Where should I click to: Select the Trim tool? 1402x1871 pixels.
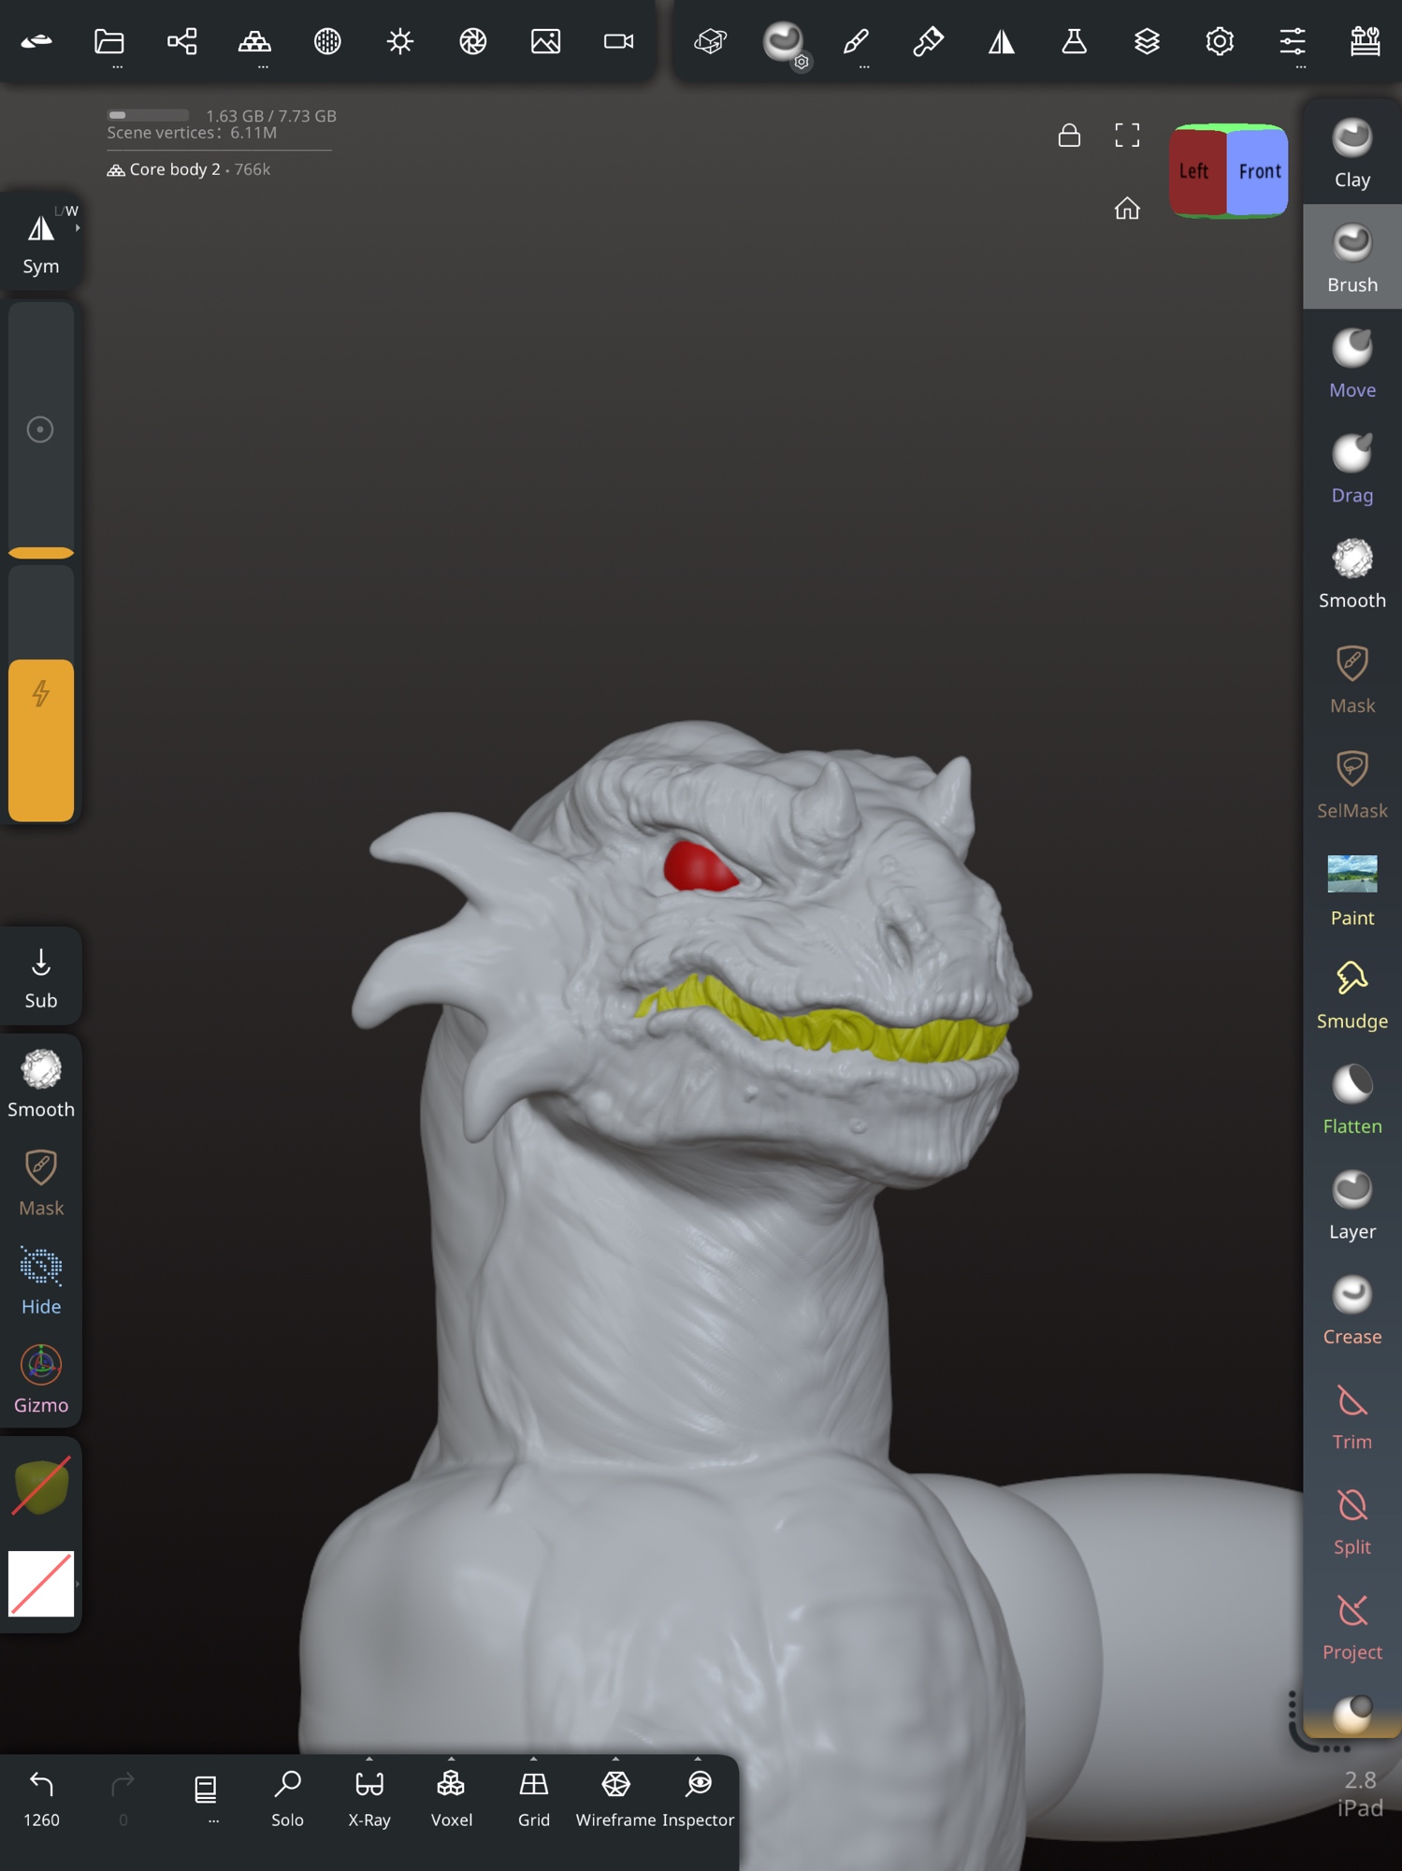click(1351, 1415)
